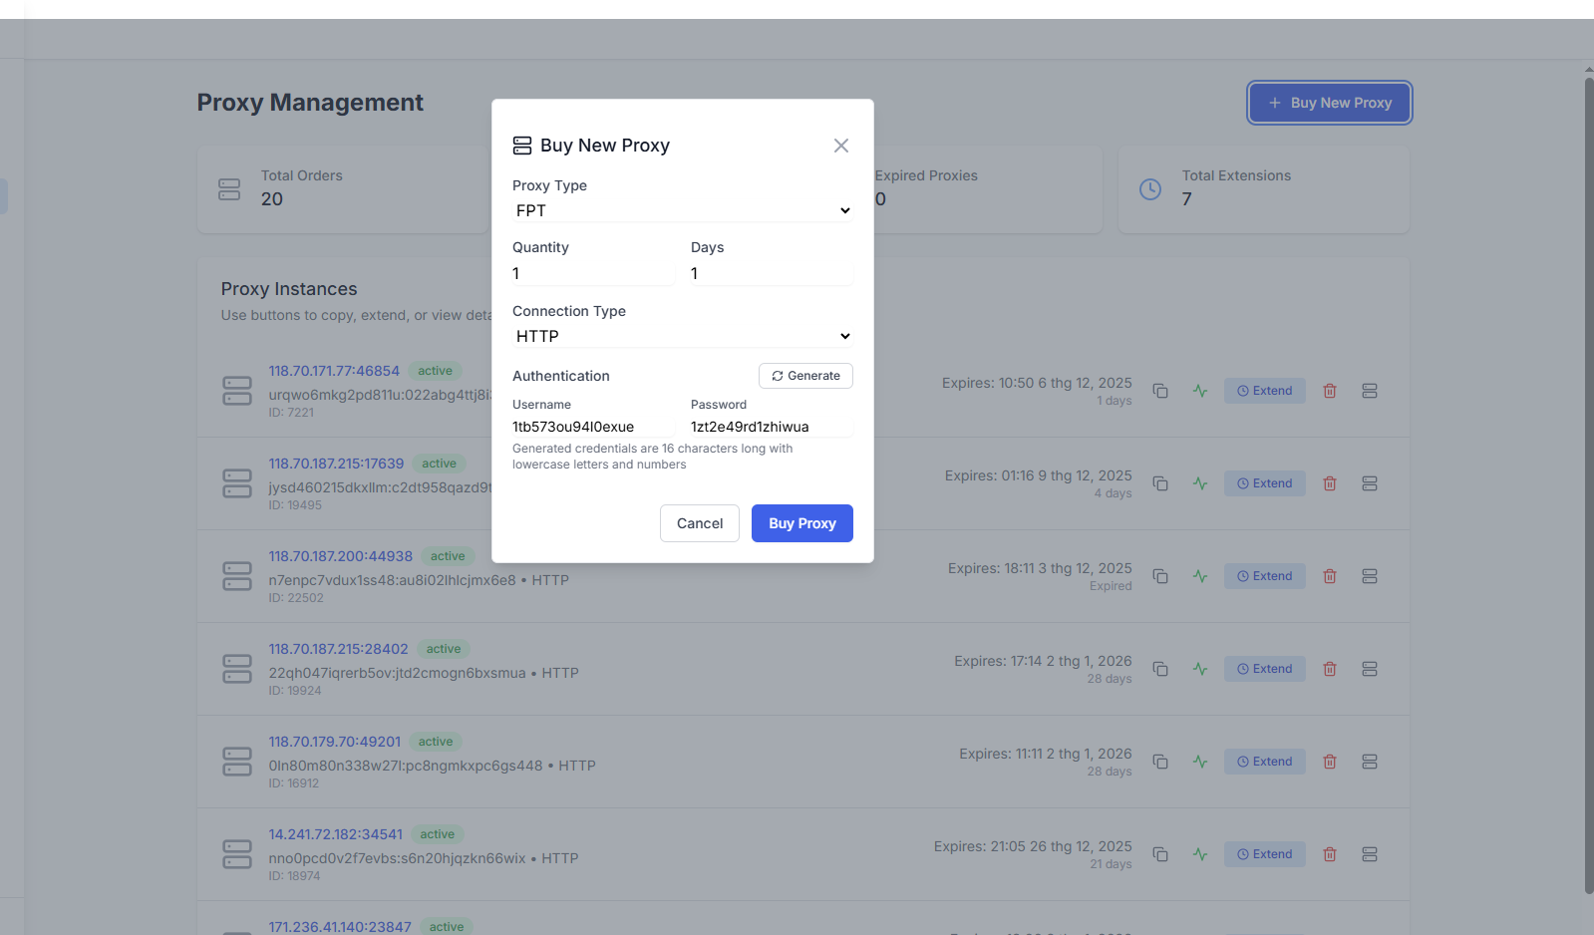Select the Password field

(x=771, y=427)
